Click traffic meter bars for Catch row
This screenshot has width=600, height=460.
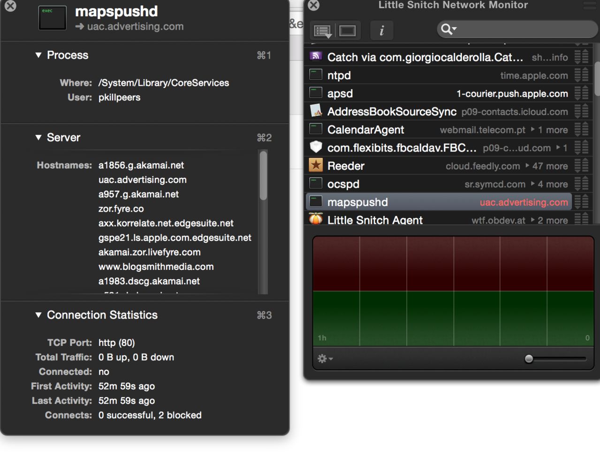pos(582,57)
